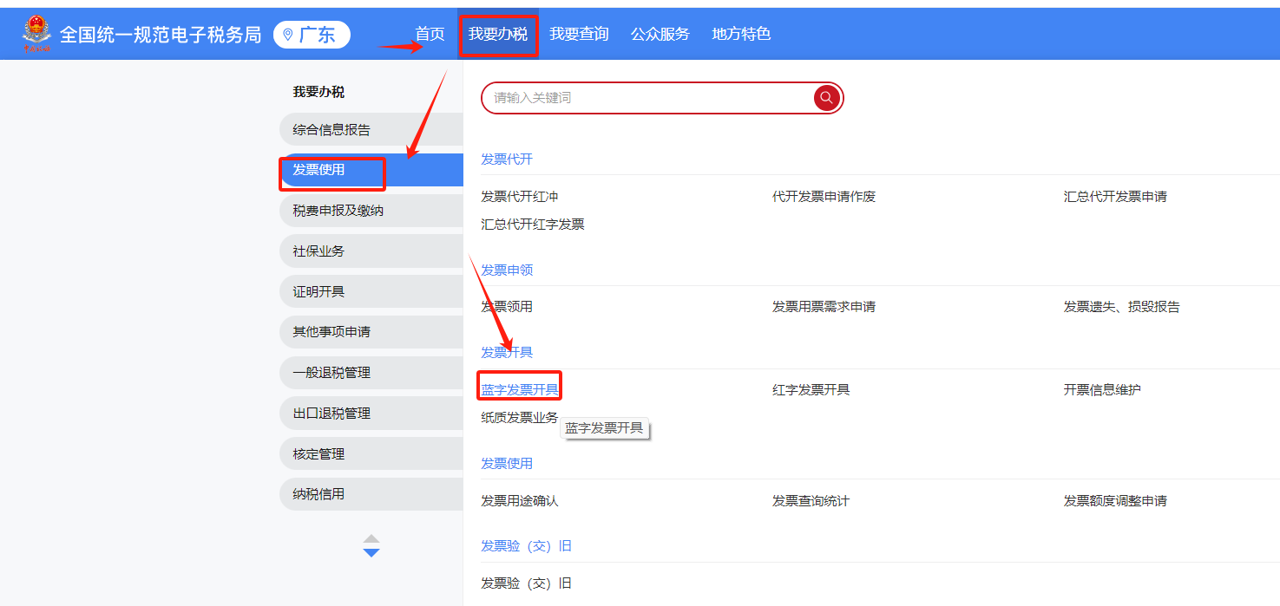
Task: Open the 公众服务 tab
Action: tap(660, 34)
